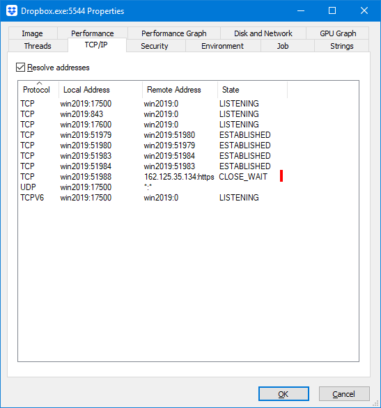
Task: Open the Security tab
Action: click(155, 46)
